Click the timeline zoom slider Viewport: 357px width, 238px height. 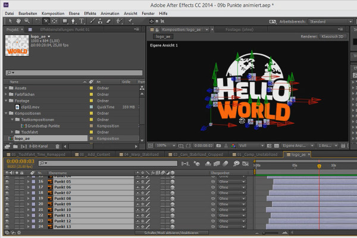coord(271,233)
